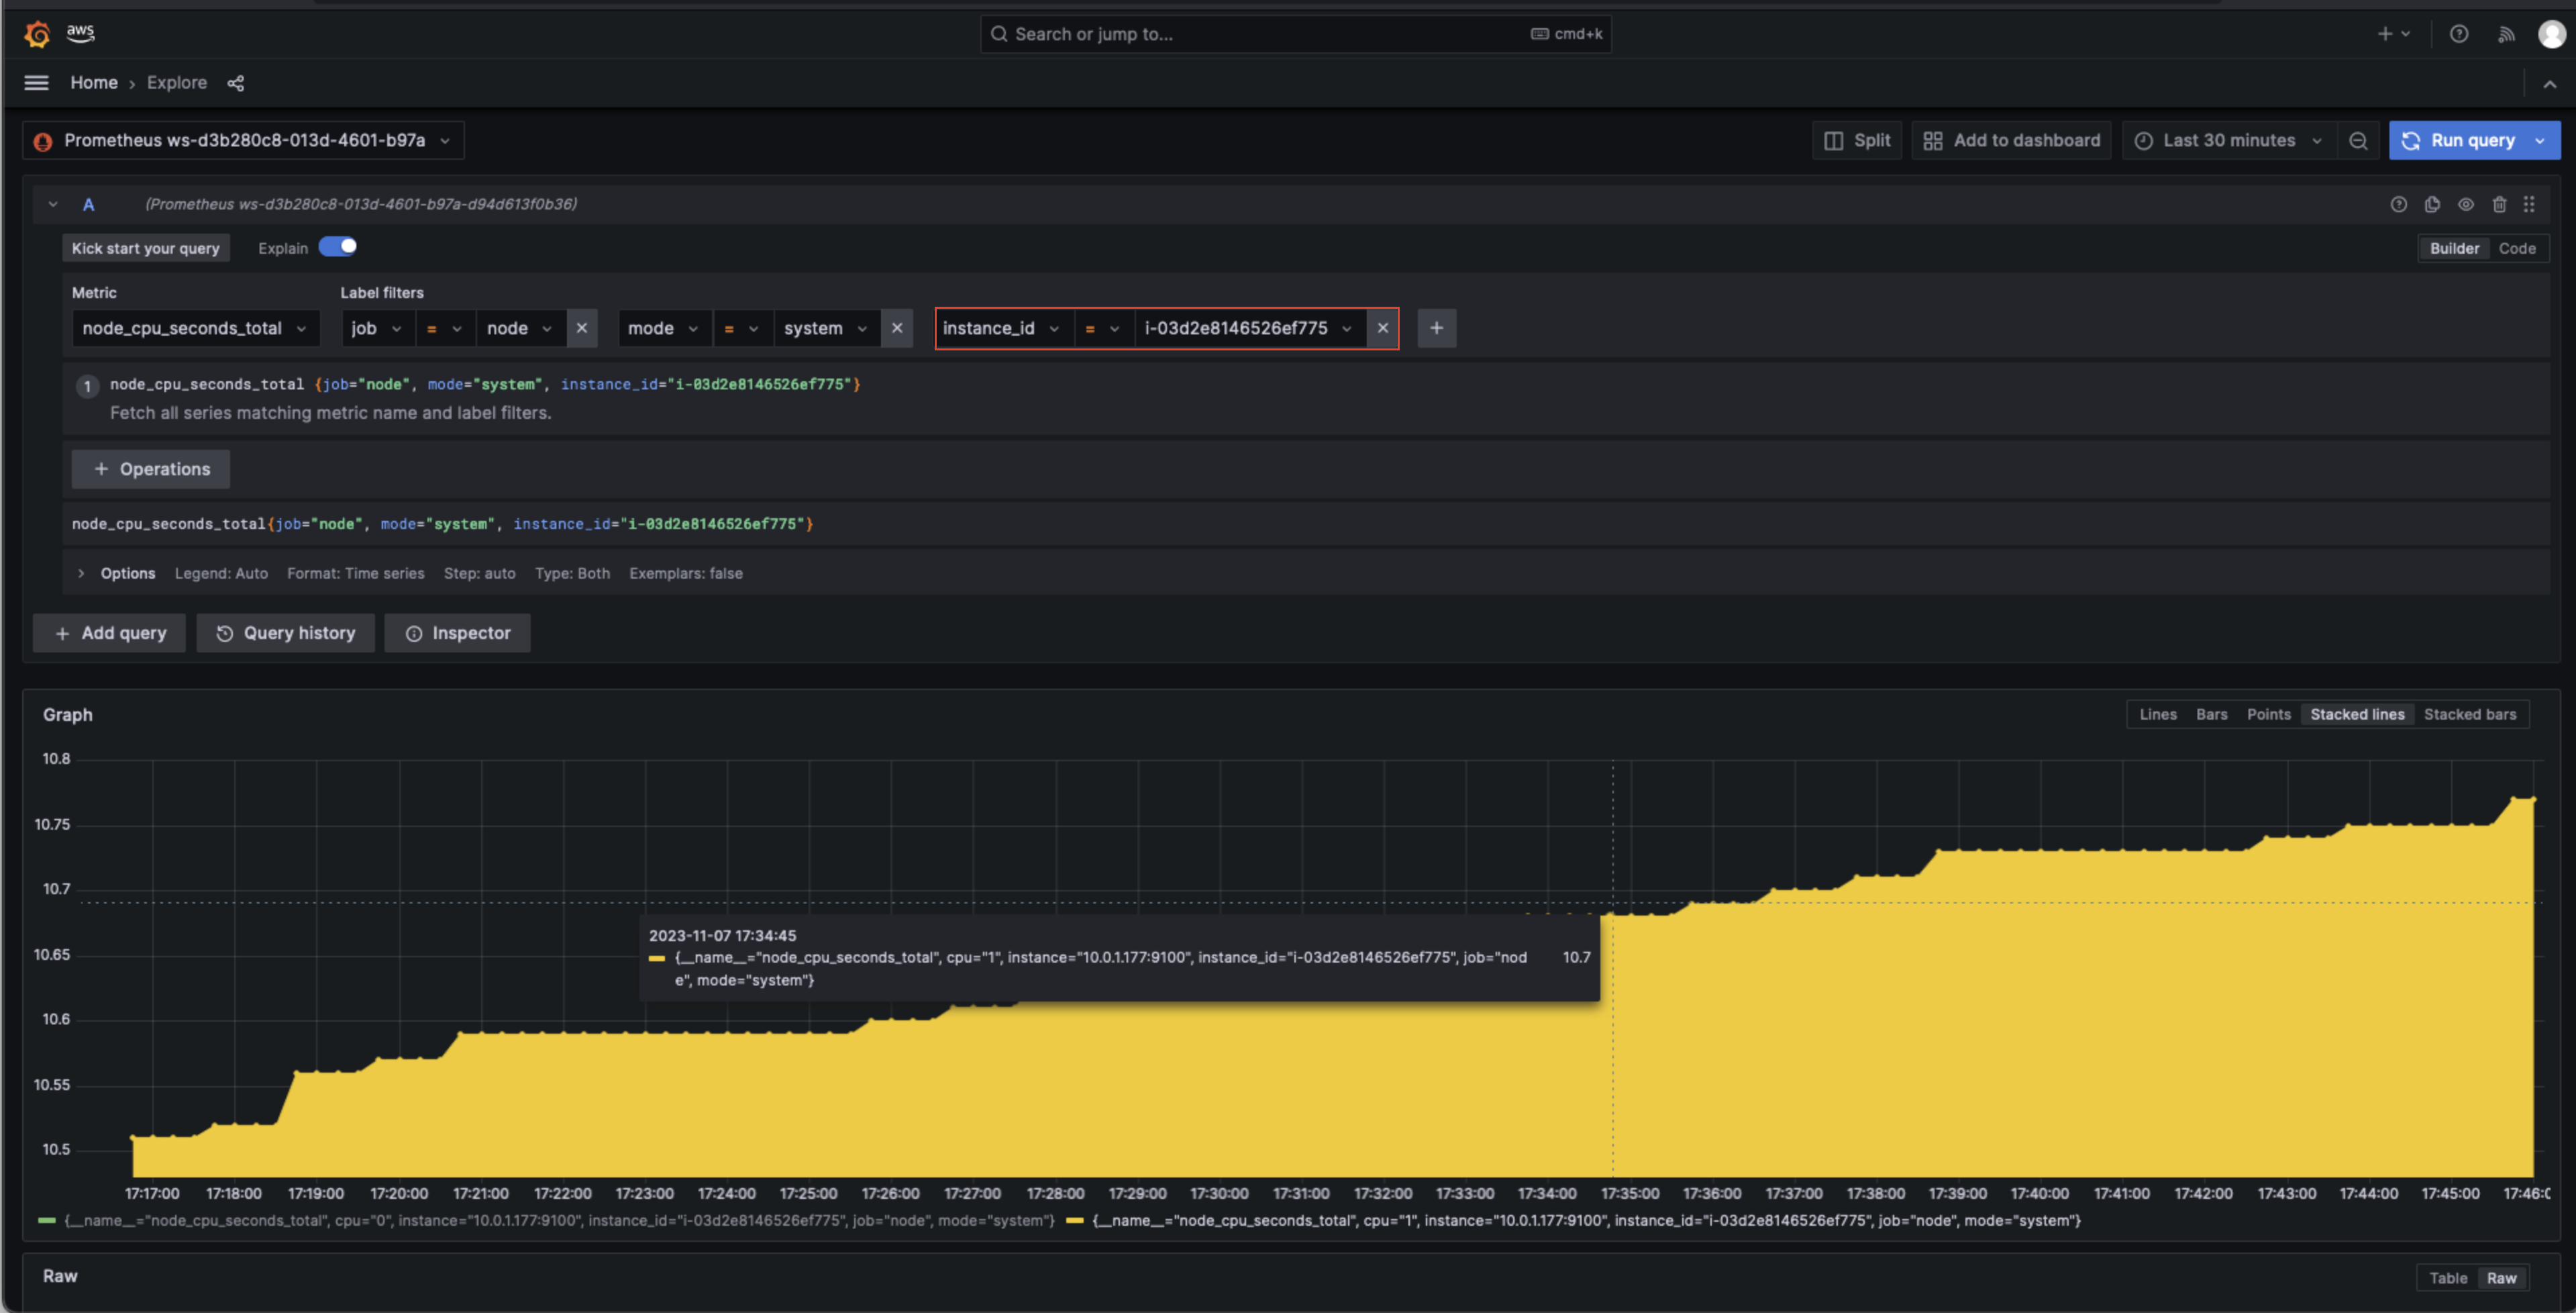2576x1313 pixels.
Task: Remove query A using the trash icon
Action: tap(2499, 204)
